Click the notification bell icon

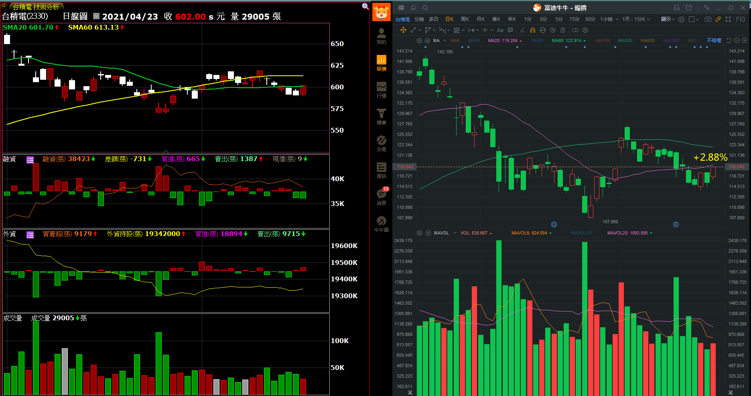(413, 8)
